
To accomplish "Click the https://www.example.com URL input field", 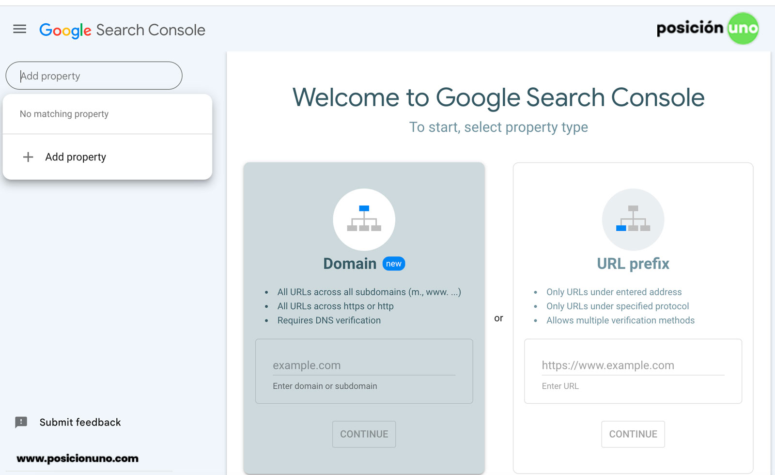I will click(633, 365).
